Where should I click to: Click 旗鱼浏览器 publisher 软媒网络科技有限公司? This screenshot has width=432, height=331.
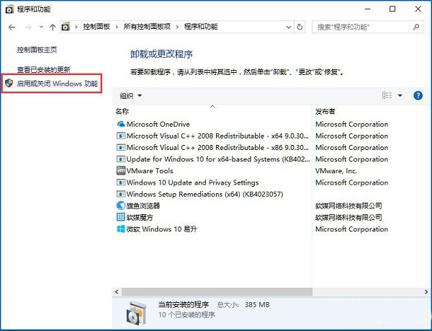[348, 206]
